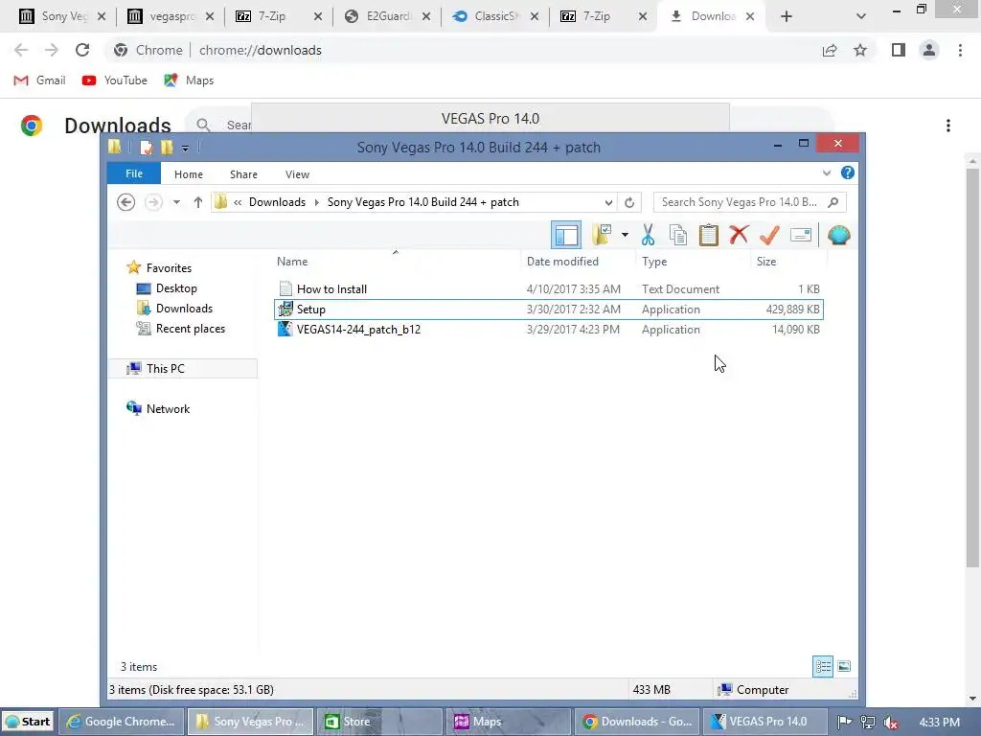Share this page icon in Chrome
The width and height of the screenshot is (981, 736).
click(830, 50)
